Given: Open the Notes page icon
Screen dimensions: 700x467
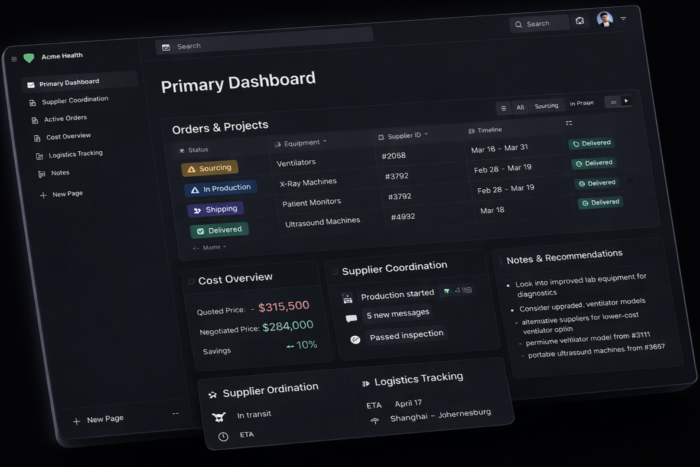Looking at the screenshot, I should point(41,173).
